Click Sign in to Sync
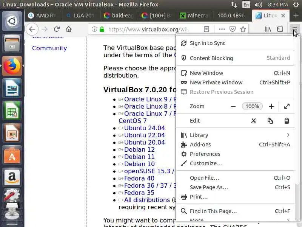 pos(235,43)
